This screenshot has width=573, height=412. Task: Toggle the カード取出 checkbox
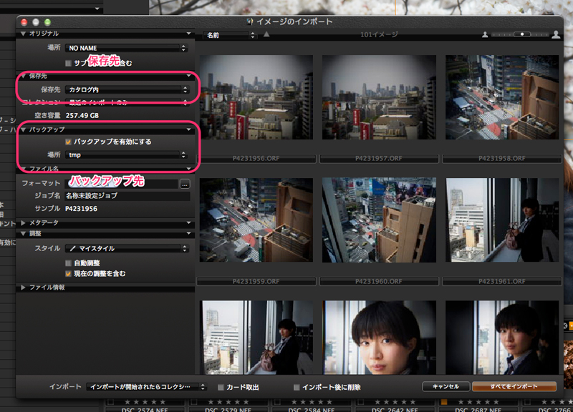click(x=221, y=387)
